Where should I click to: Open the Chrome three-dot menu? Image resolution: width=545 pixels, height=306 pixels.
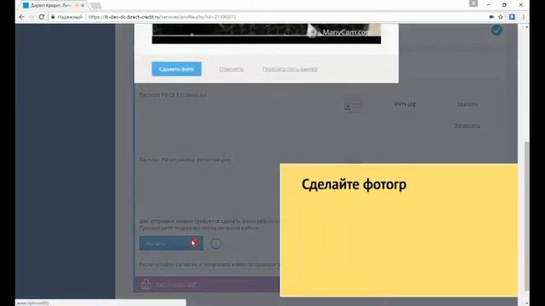click(x=524, y=17)
